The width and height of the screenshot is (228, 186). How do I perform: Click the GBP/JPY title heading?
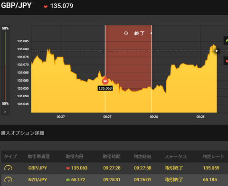tap(16, 6)
